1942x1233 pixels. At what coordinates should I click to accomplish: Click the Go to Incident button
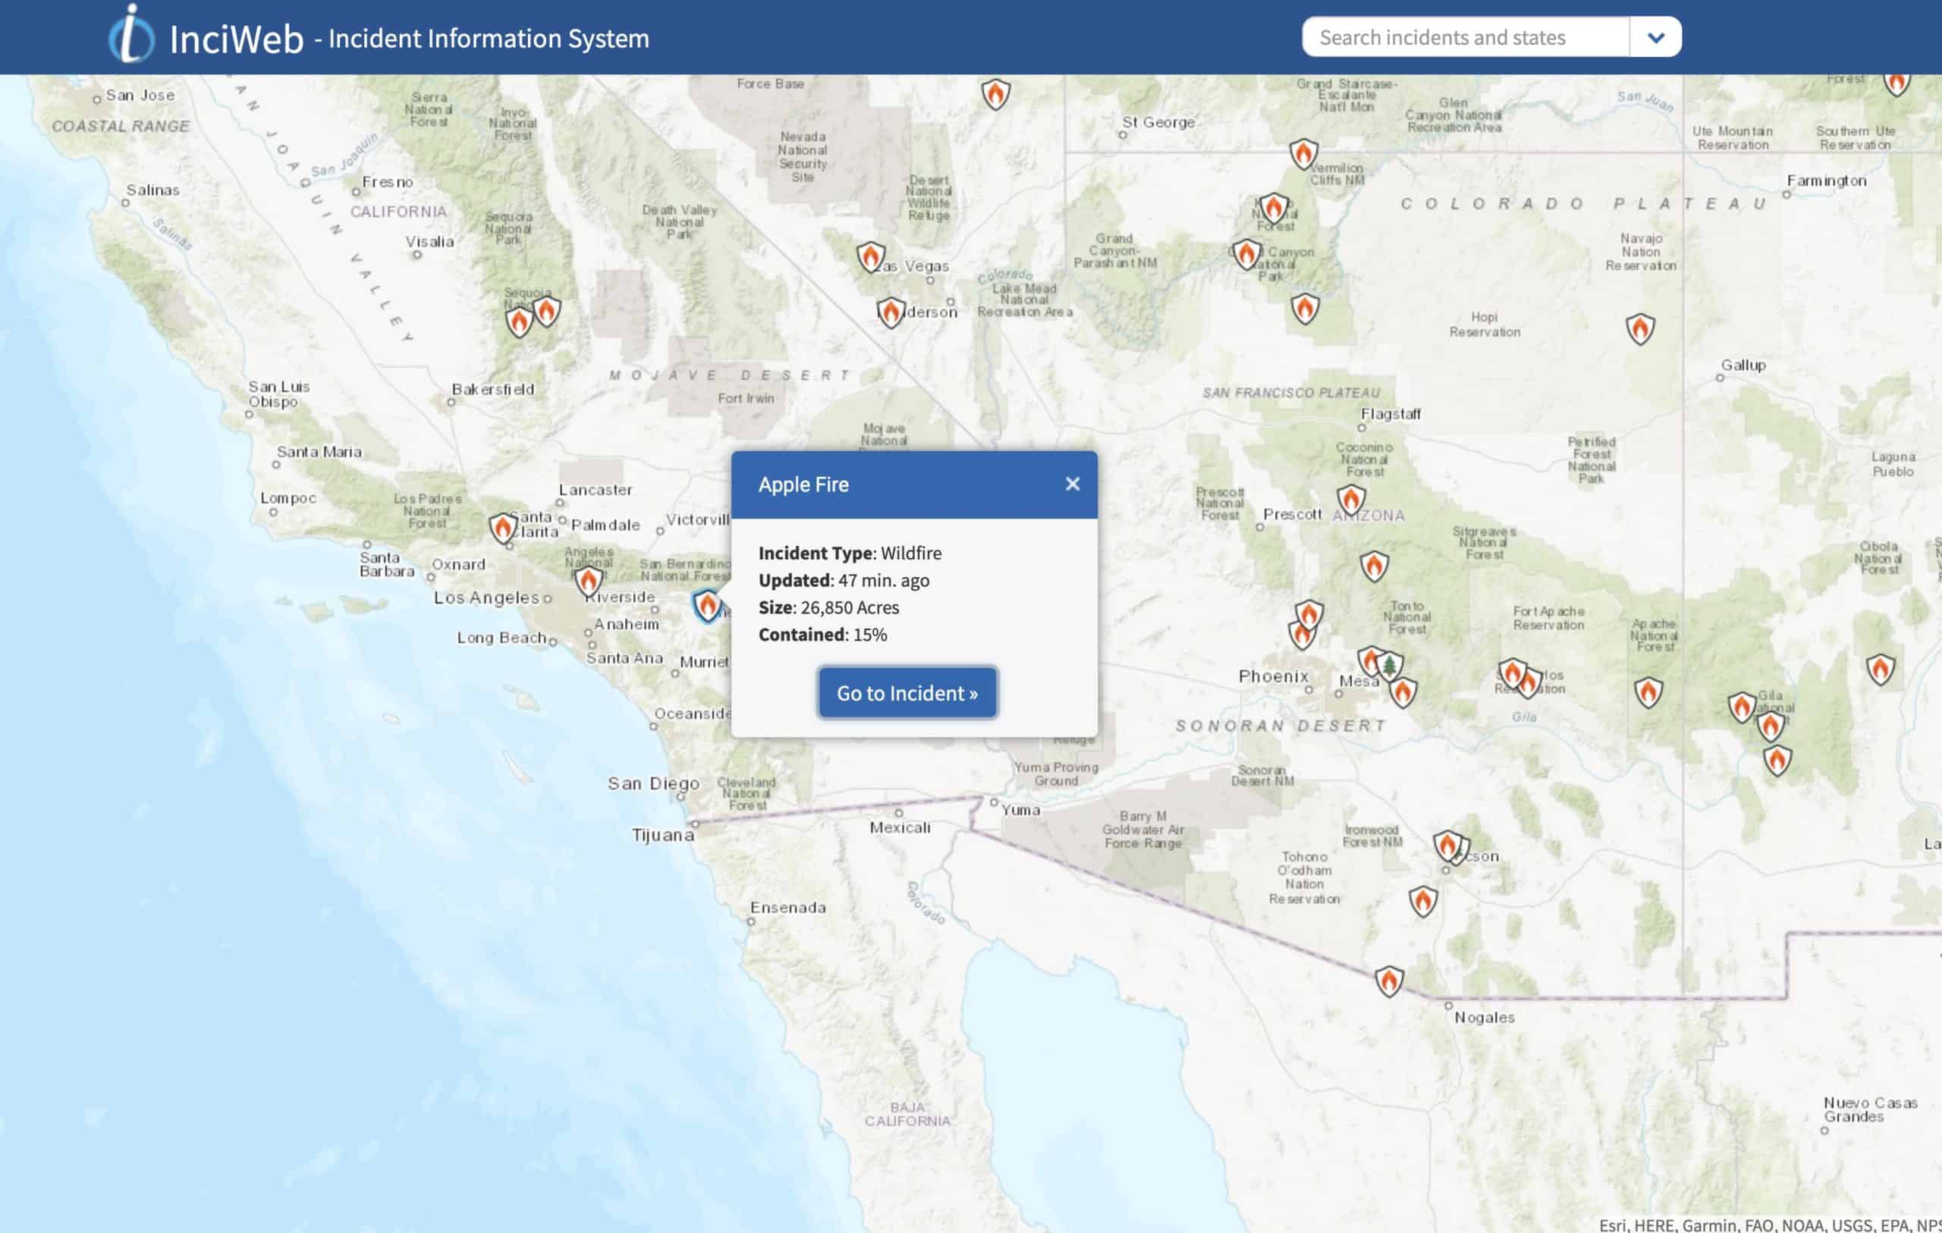[x=907, y=692]
